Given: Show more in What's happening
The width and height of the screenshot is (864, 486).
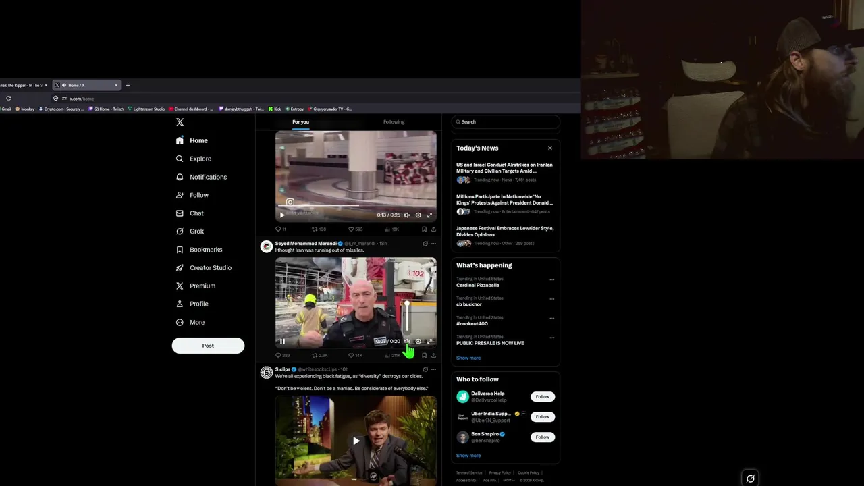Looking at the screenshot, I should [x=468, y=358].
